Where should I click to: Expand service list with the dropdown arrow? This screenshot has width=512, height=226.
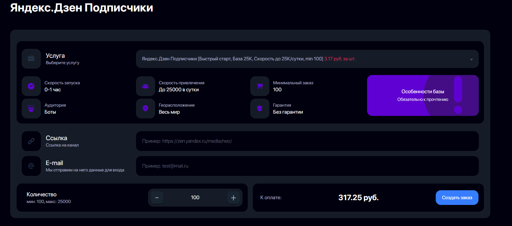click(471, 59)
